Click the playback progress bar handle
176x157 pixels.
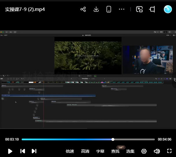point(113,139)
